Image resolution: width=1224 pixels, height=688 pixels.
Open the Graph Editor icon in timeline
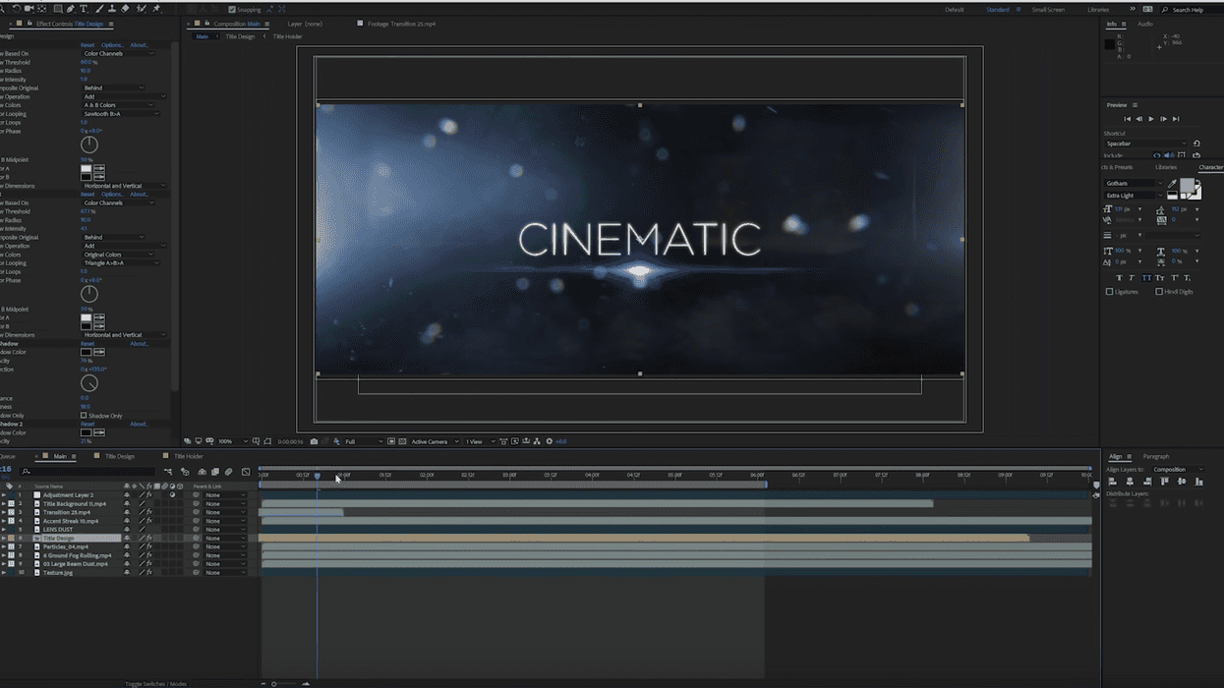(246, 472)
